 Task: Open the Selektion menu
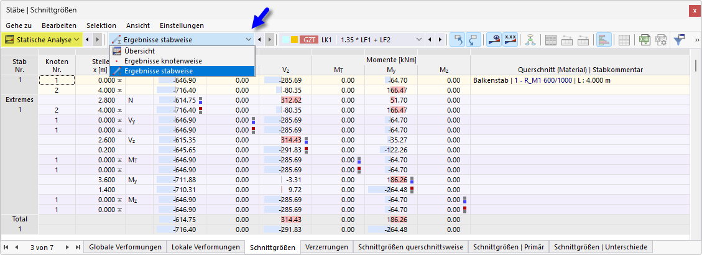click(x=101, y=25)
